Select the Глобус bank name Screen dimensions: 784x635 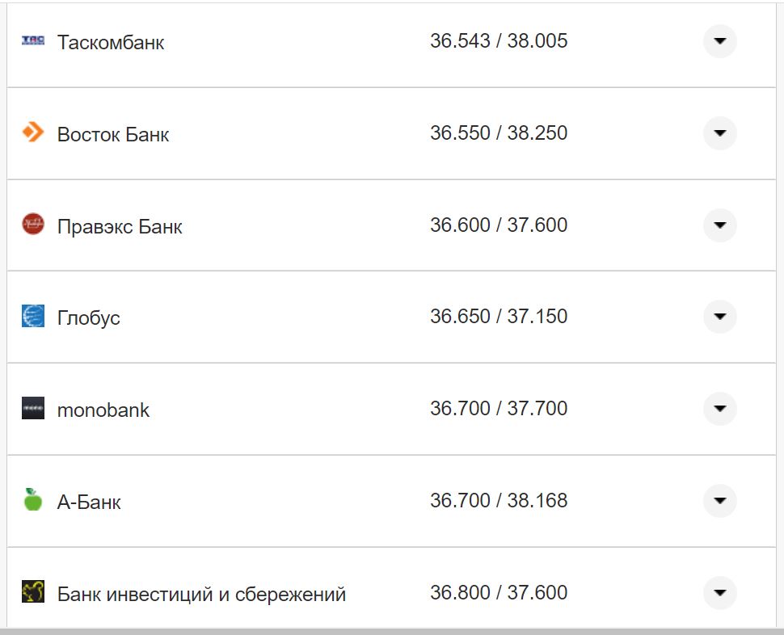click(89, 317)
